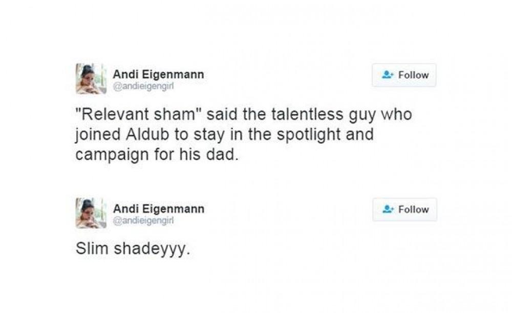This screenshot has width=512, height=313.
Task: Click Andi Eigenmann's name above the "Slim shadeyyy" tweet
Action: pyautogui.click(x=158, y=208)
